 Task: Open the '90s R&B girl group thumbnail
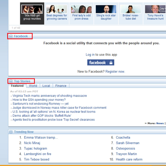(x=32, y=9)
